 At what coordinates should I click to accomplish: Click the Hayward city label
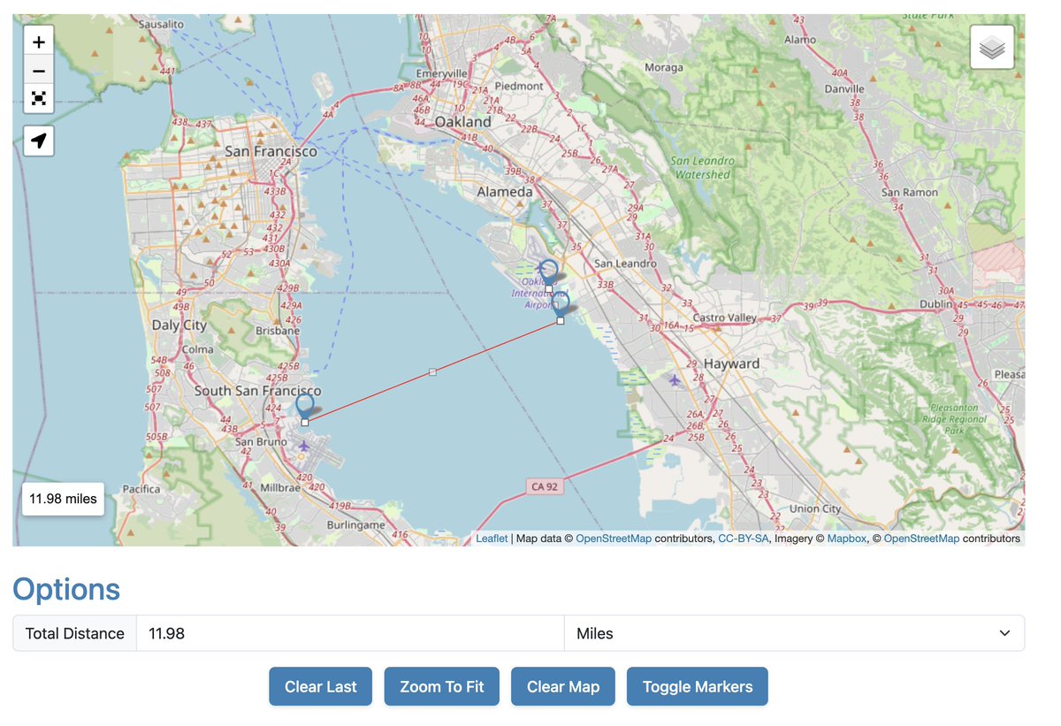(x=732, y=363)
